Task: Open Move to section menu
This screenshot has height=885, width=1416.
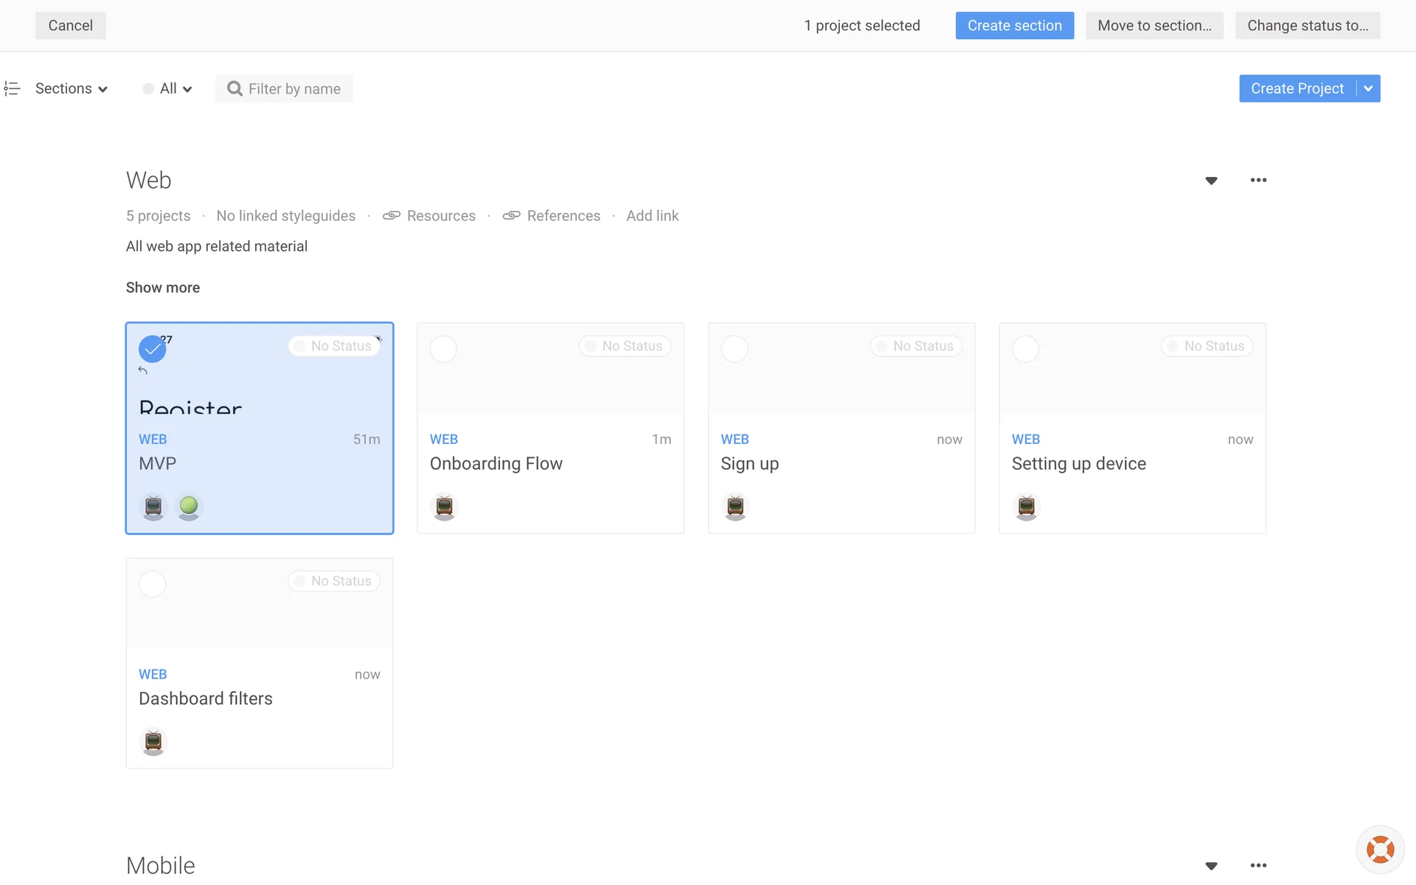Action: (x=1154, y=26)
